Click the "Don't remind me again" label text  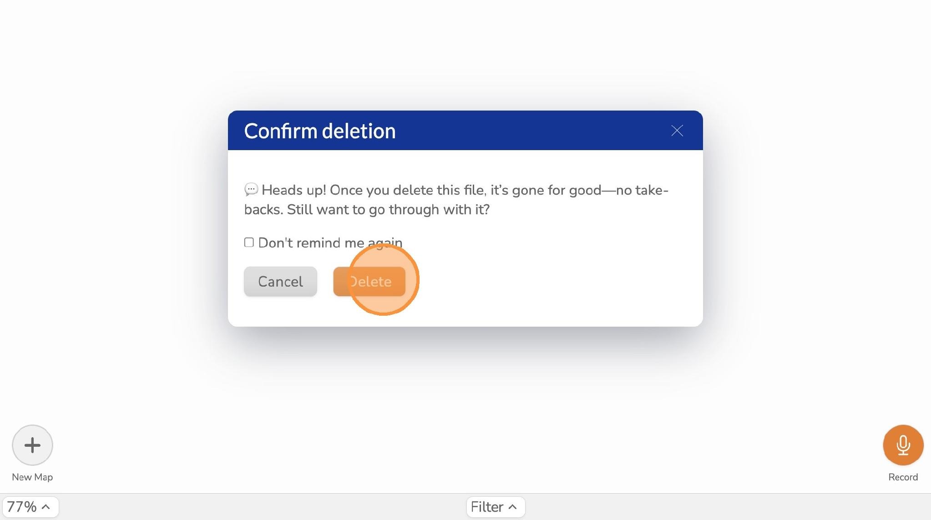pos(330,242)
